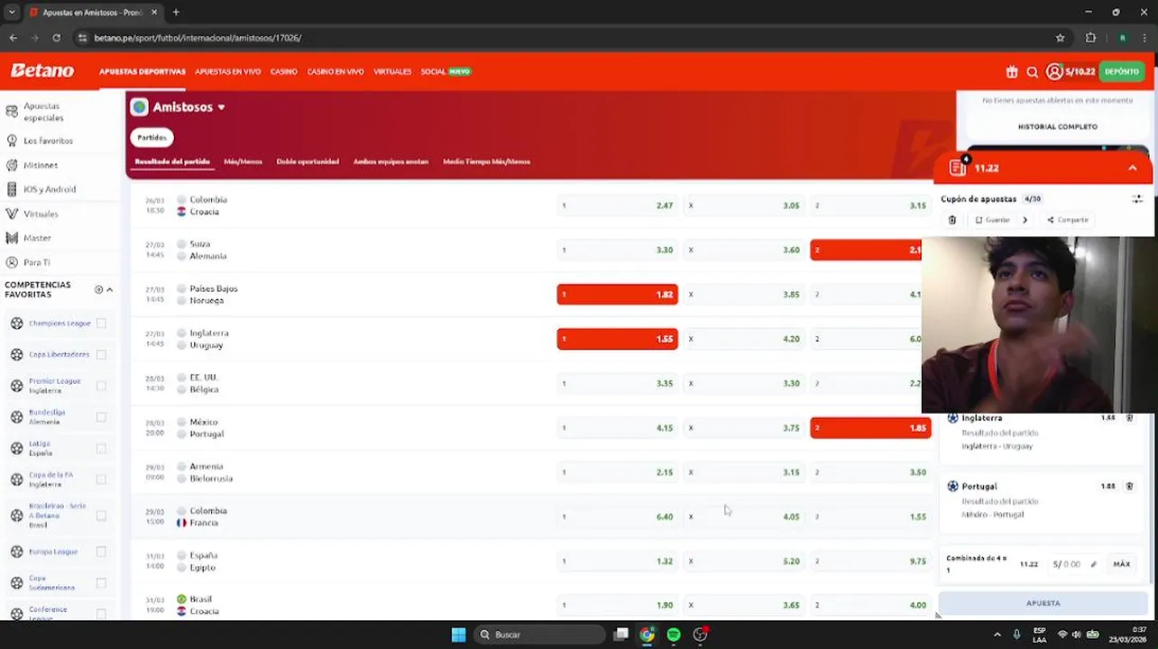Open Los favoritos medal icon

(x=12, y=141)
